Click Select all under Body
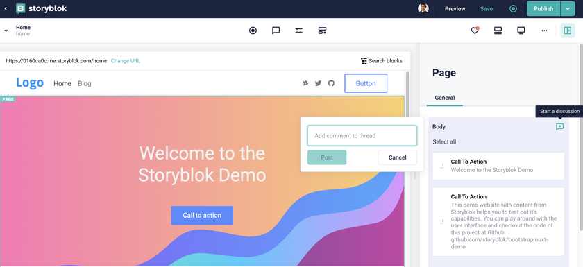Screen dimensions: 583x267 pyautogui.click(x=444, y=142)
